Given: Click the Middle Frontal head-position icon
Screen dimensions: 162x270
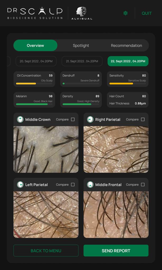Looking at the screenshot, I should pos(90,185).
